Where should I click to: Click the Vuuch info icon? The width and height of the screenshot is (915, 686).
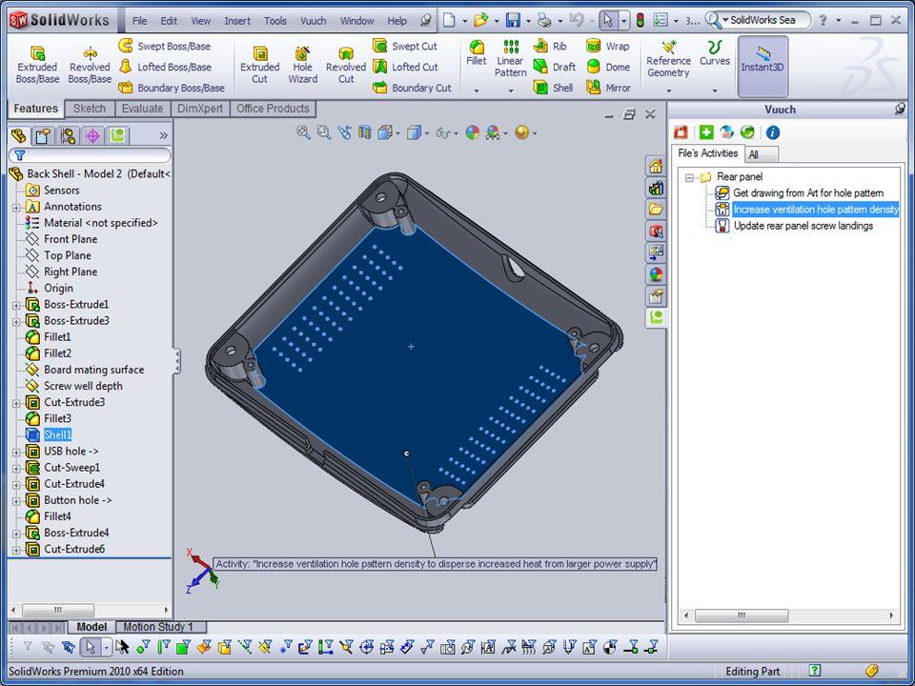coord(773,132)
